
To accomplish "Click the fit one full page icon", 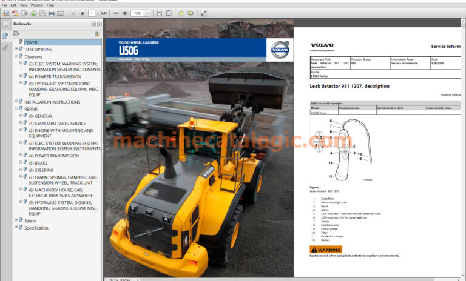I will point(169,13).
